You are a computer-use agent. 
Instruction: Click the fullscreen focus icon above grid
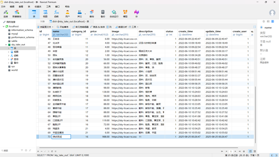point(255,27)
